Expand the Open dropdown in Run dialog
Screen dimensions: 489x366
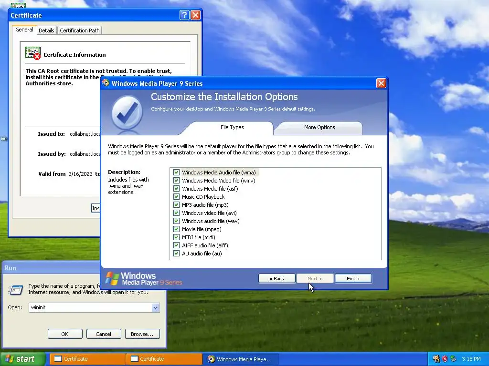click(x=155, y=307)
